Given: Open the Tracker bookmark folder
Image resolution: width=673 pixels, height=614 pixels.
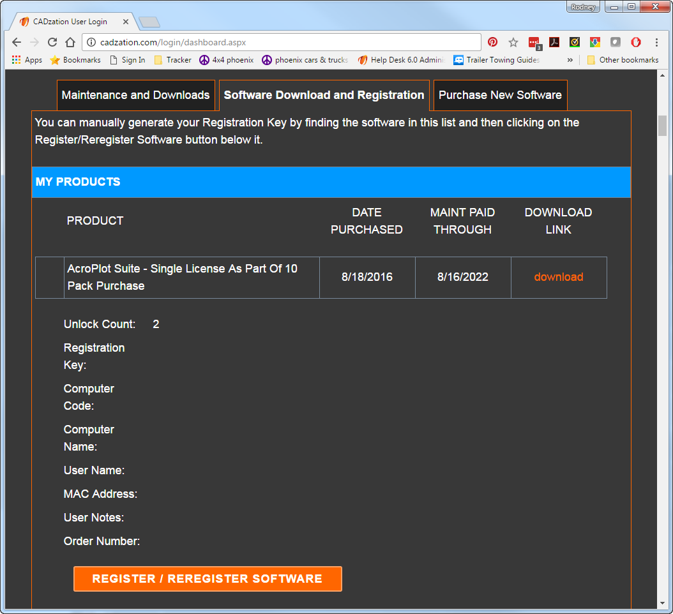Looking at the screenshot, I should 172,59.
